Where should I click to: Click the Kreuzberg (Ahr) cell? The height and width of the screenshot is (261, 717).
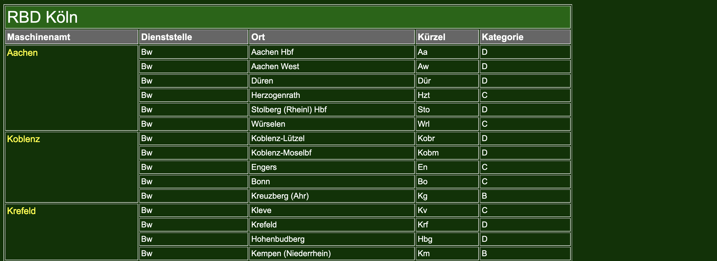click(280, 196)
